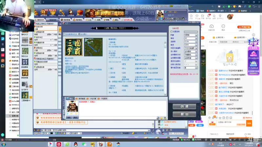Select the 电信上海专区 server entry
This screenshot has height=147, width=262.
46,24
